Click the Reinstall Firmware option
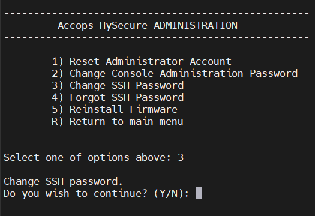This screenshot has width=315, height=216. [x=115, y=110]
